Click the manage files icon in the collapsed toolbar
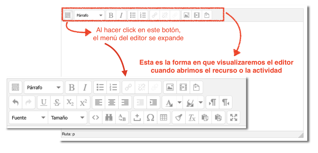 click(207, 15)
